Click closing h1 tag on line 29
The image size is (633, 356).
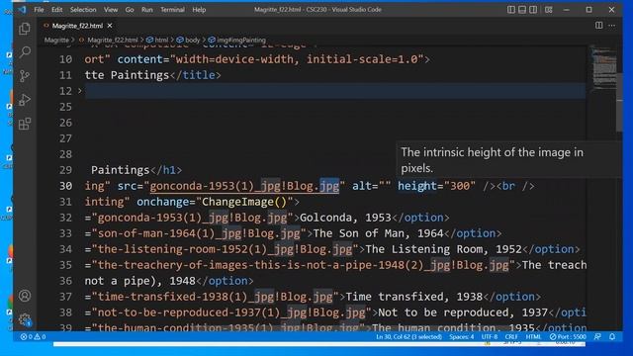click(166, 170)
